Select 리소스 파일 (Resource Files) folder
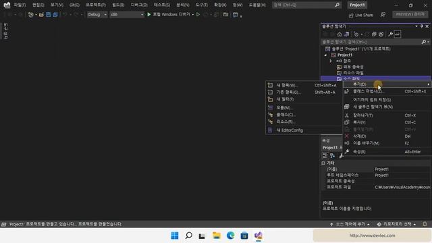This screenshot has height=243, width=432. pyautogui.click(x=353, y=73)
